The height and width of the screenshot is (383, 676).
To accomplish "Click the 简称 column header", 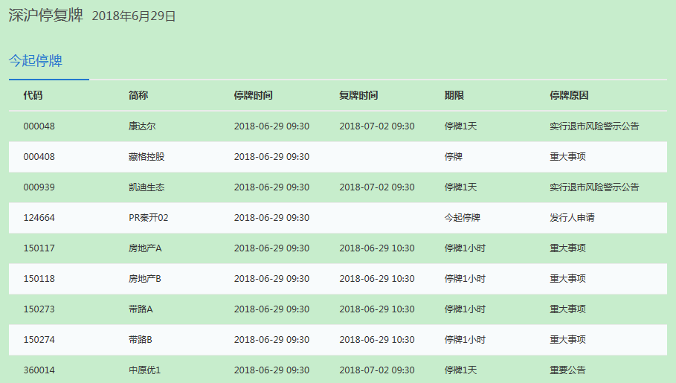I will [x=138, y=95].
